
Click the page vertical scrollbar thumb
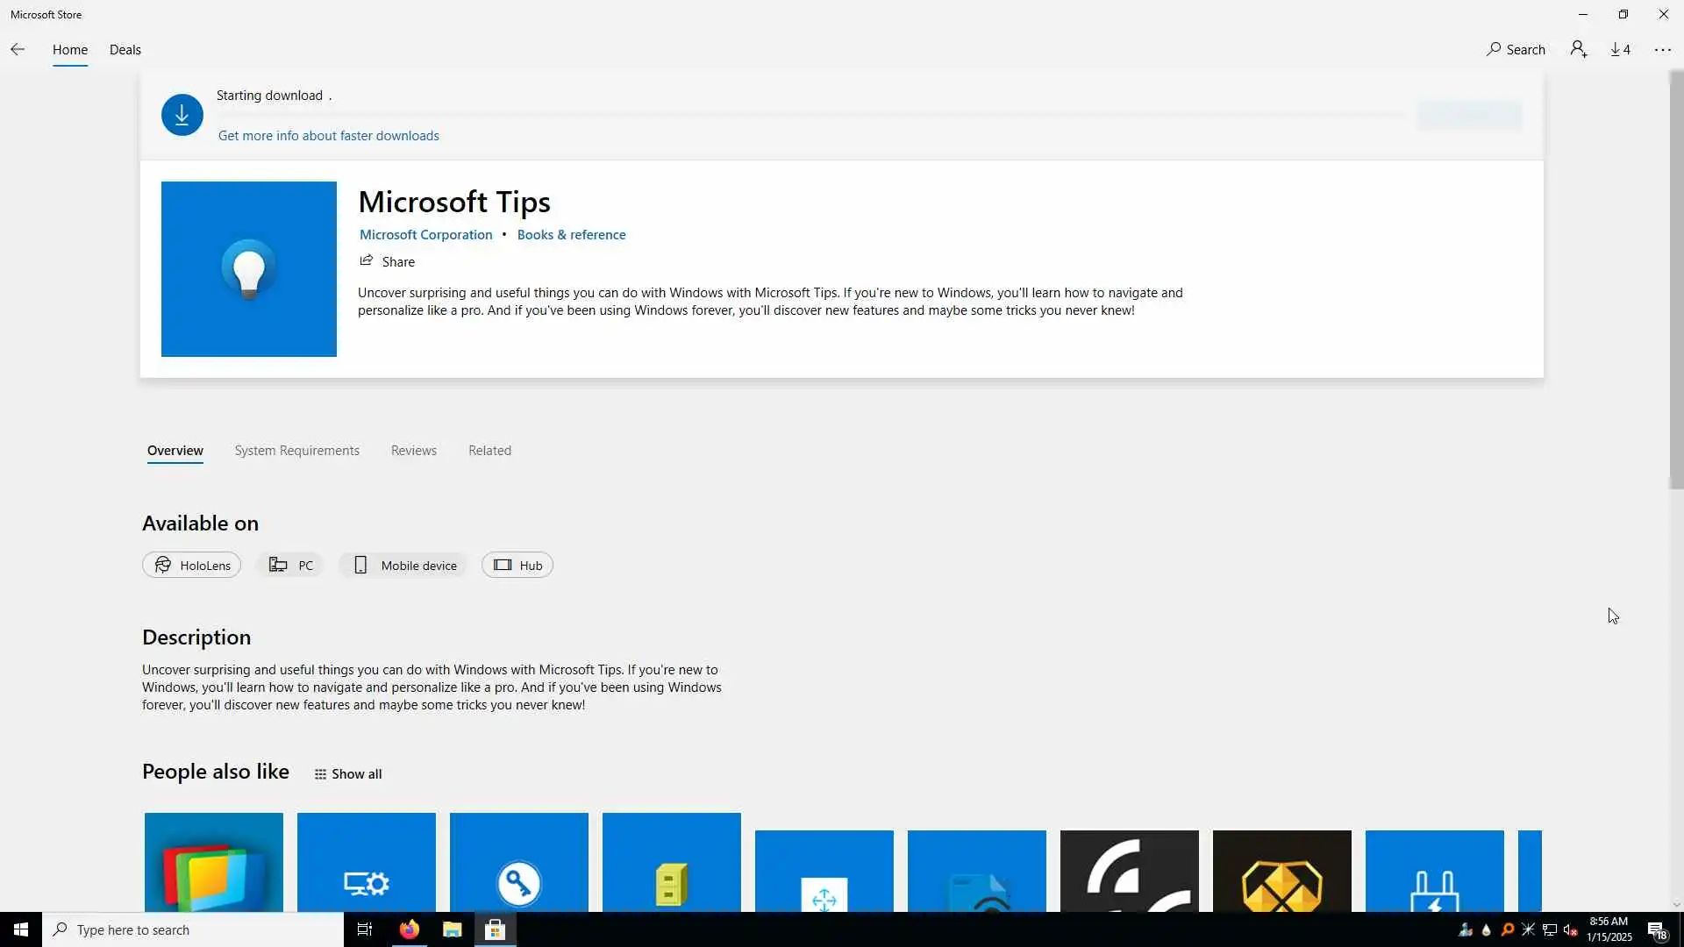[x=1676, y=281]
